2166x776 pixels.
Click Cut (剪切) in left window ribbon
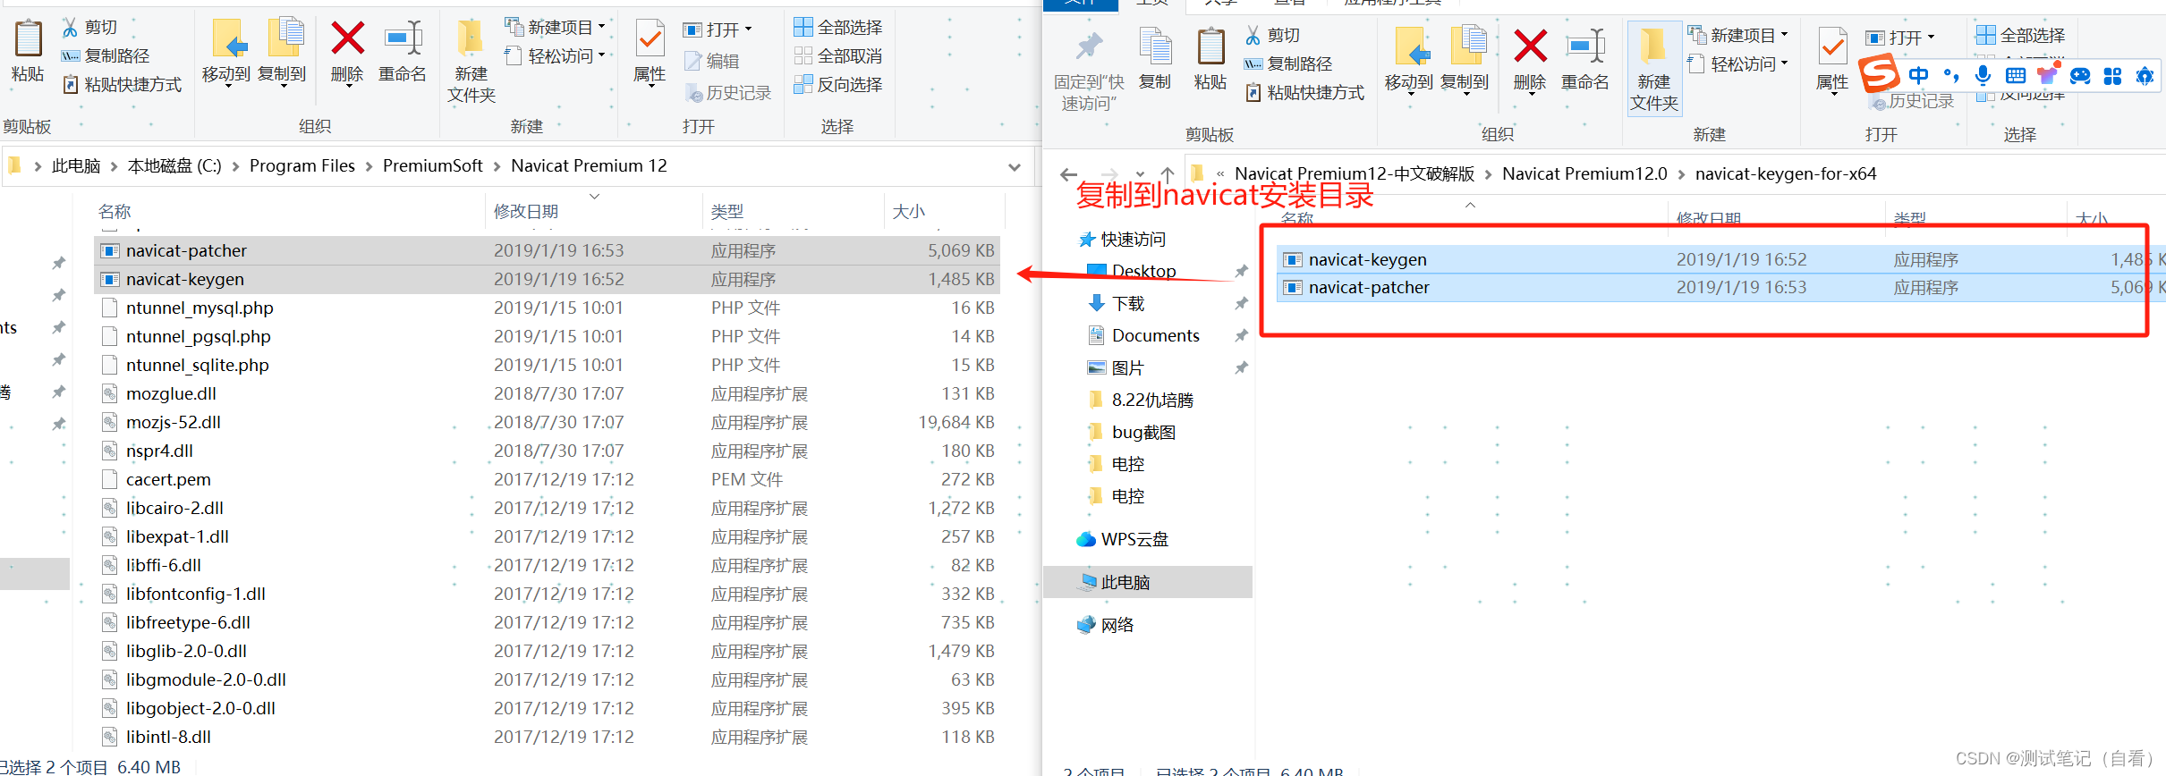(x=89, y=28)
